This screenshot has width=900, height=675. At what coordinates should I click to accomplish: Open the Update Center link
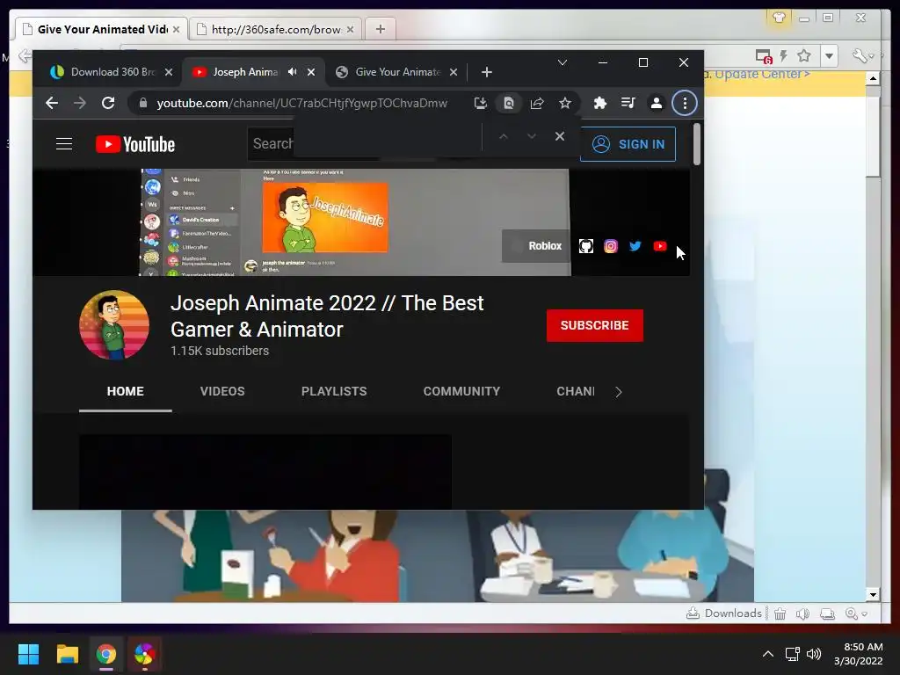(762, 74)
